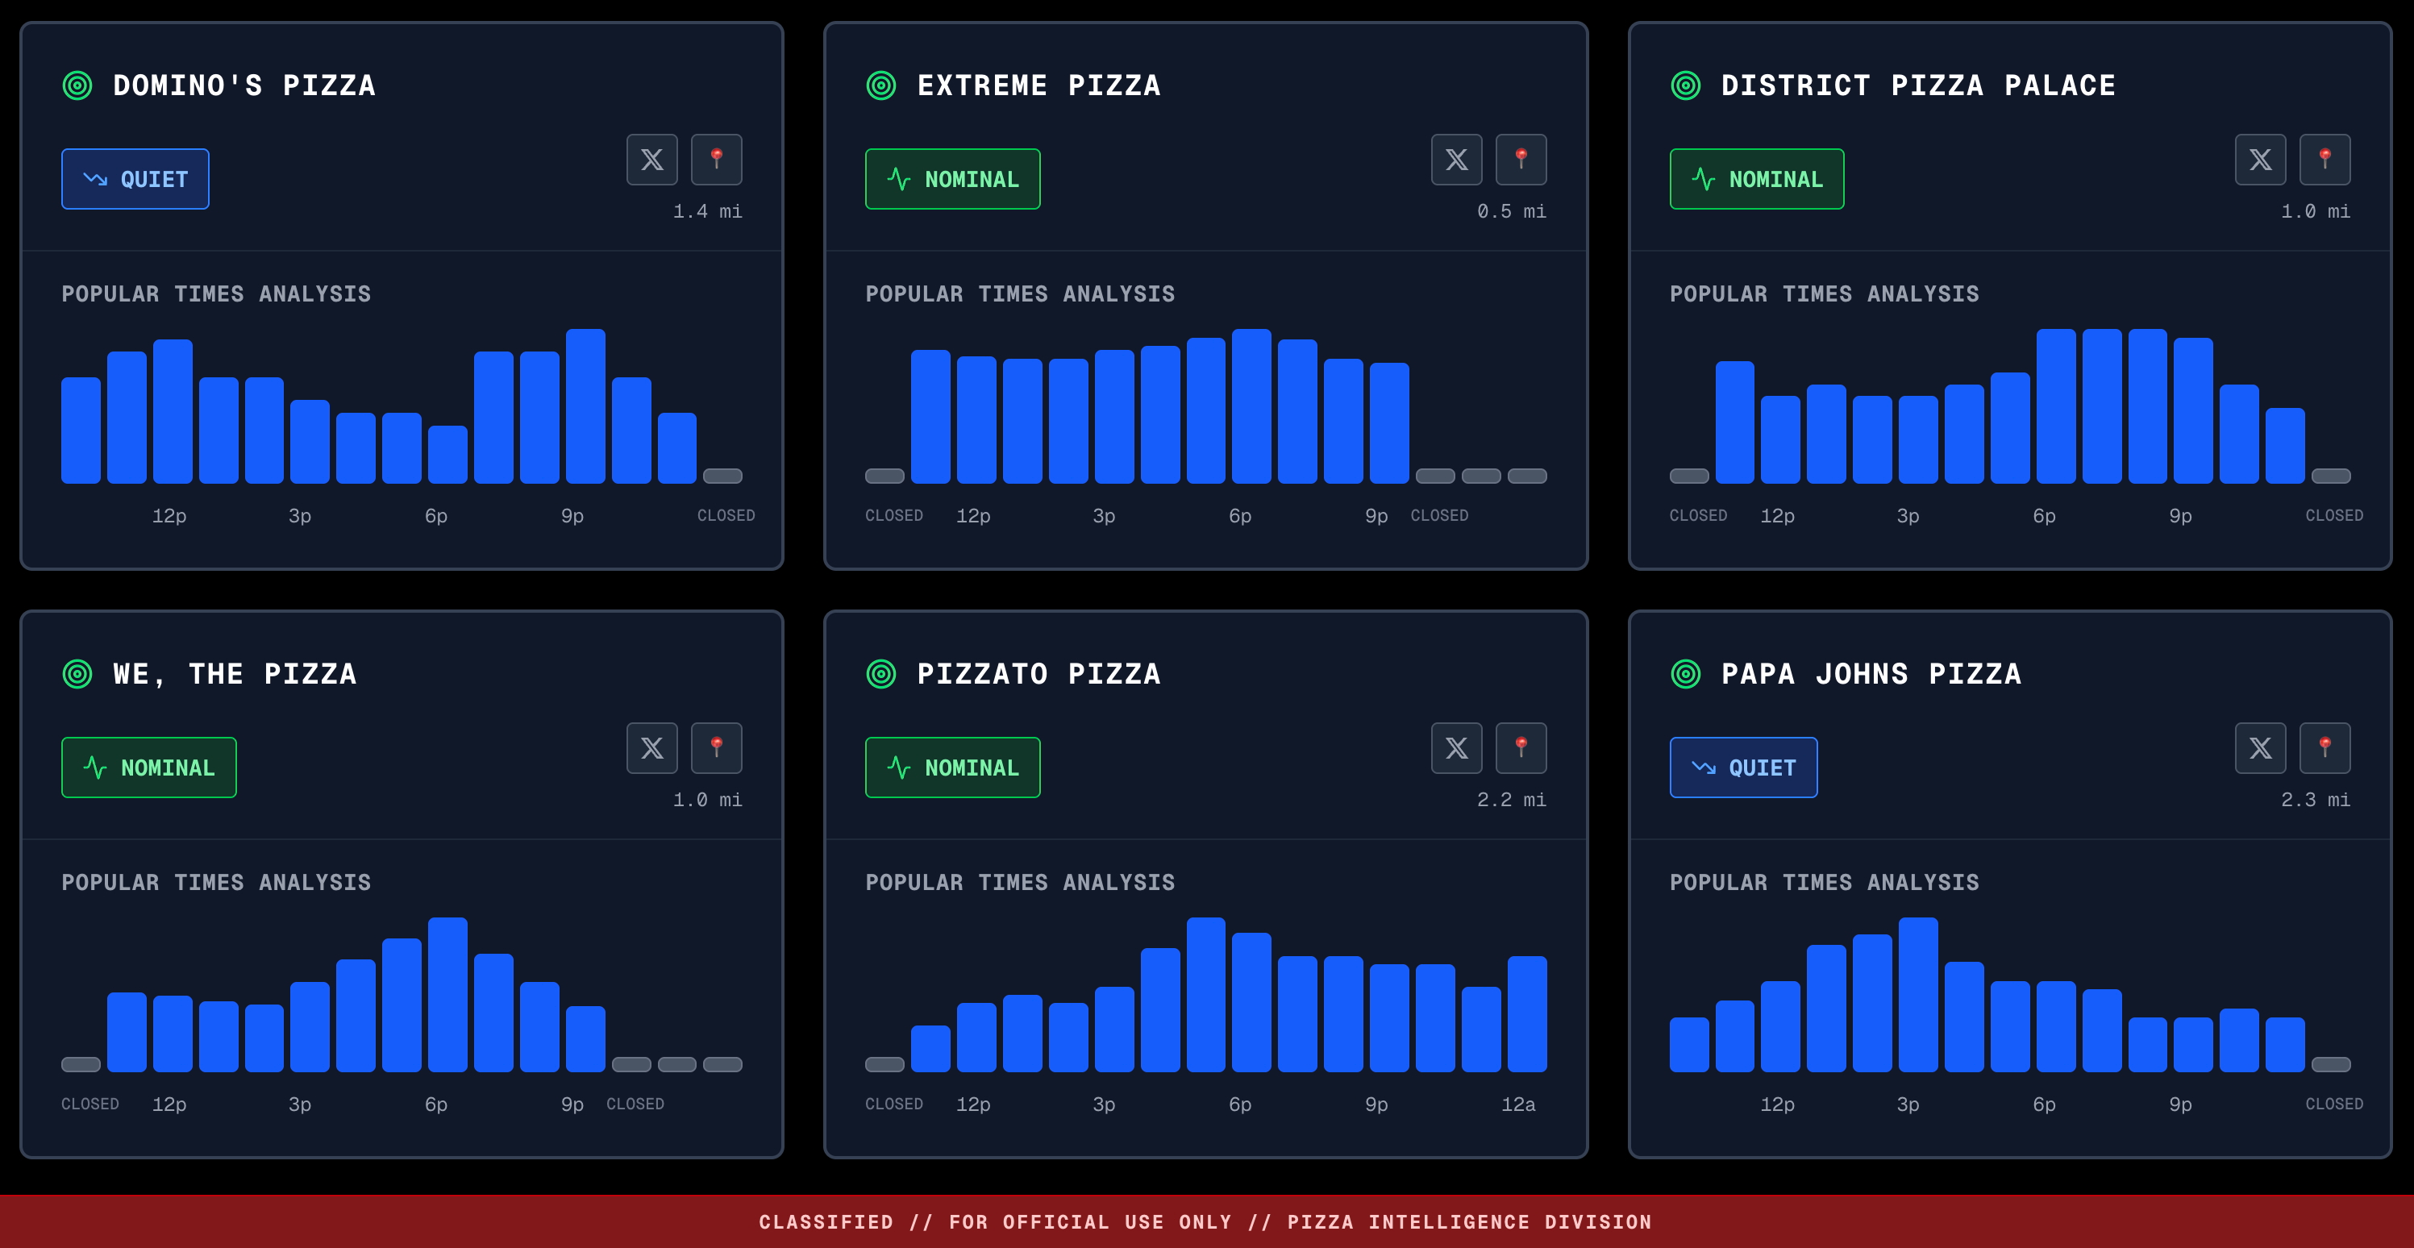
Task: Open map pin for Domino's Pizza
Action: click(716, 160)
